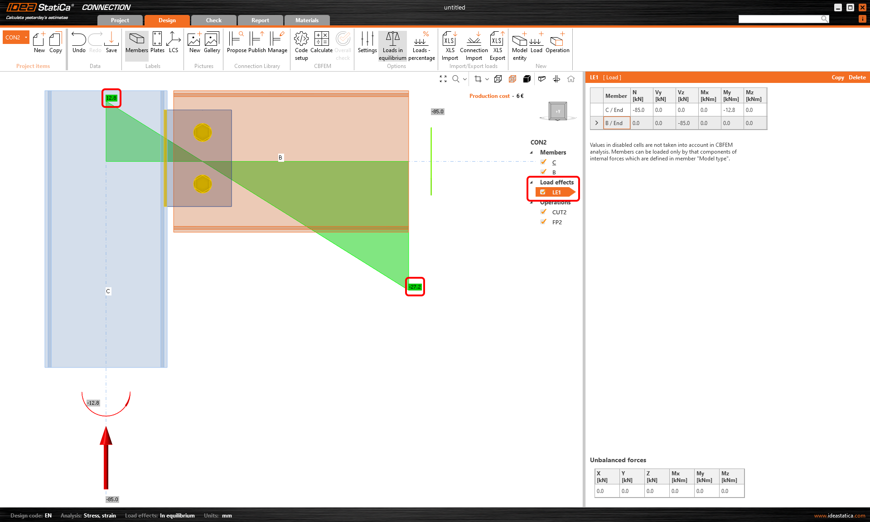Viewport: 870px width, 522px height.
Task: Uncheck member C in the tree
Action: tap(543, 162)
